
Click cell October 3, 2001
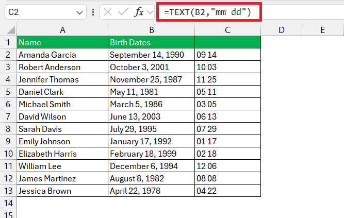(152, 67)
